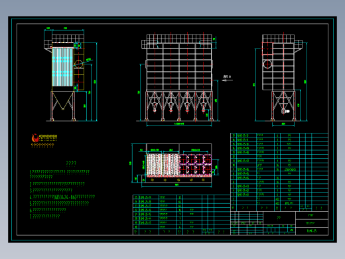Click the orange flame logo icon

pyautogui.click(x=35, y=138)
